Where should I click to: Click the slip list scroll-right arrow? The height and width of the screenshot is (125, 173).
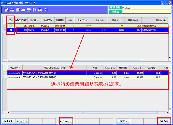click(167, 60)
